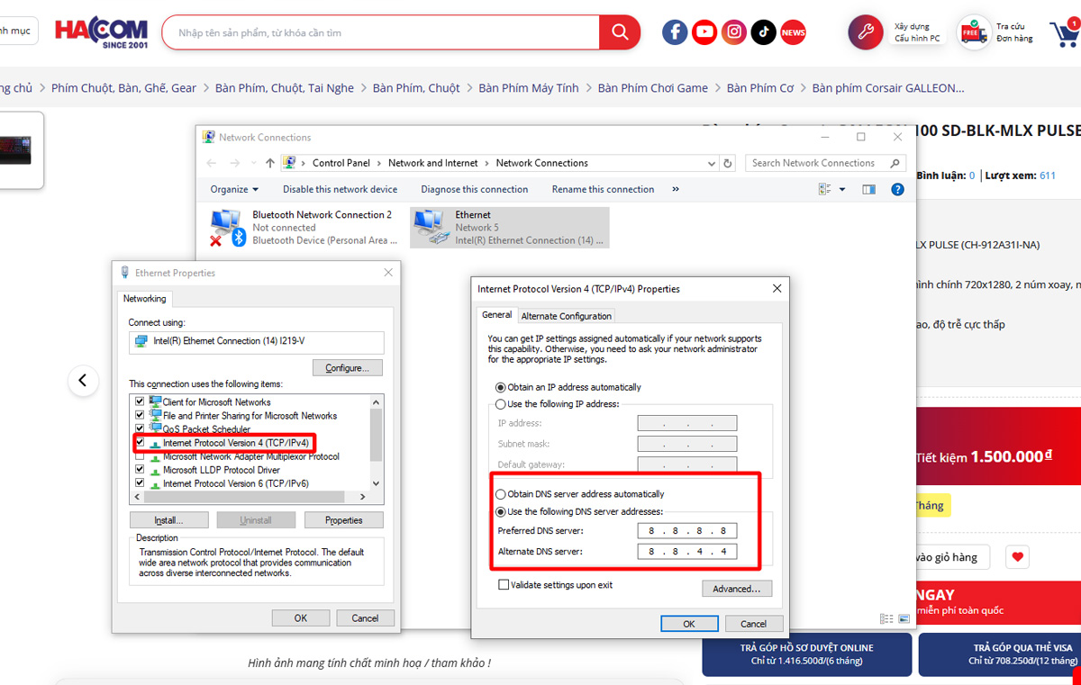Open the Instagram social icon
Image resolution: width=1081 pixels, height=685 pixels.
735,32
